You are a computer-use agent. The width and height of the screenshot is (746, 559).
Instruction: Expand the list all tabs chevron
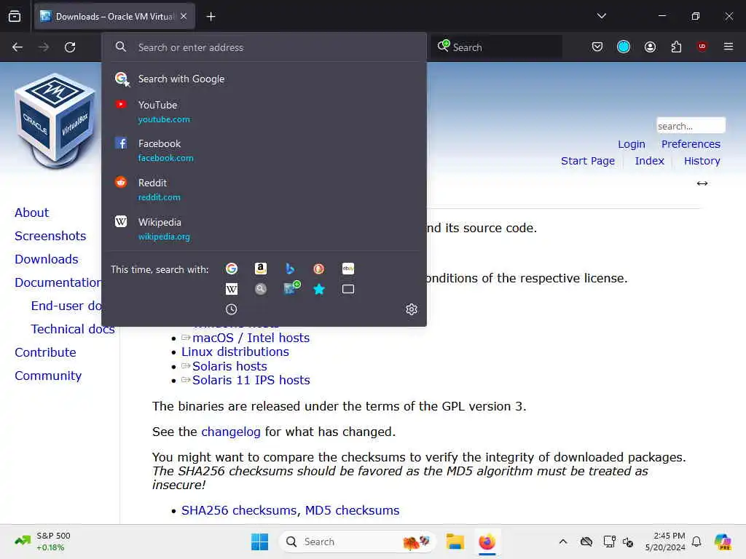pos(601,16)
